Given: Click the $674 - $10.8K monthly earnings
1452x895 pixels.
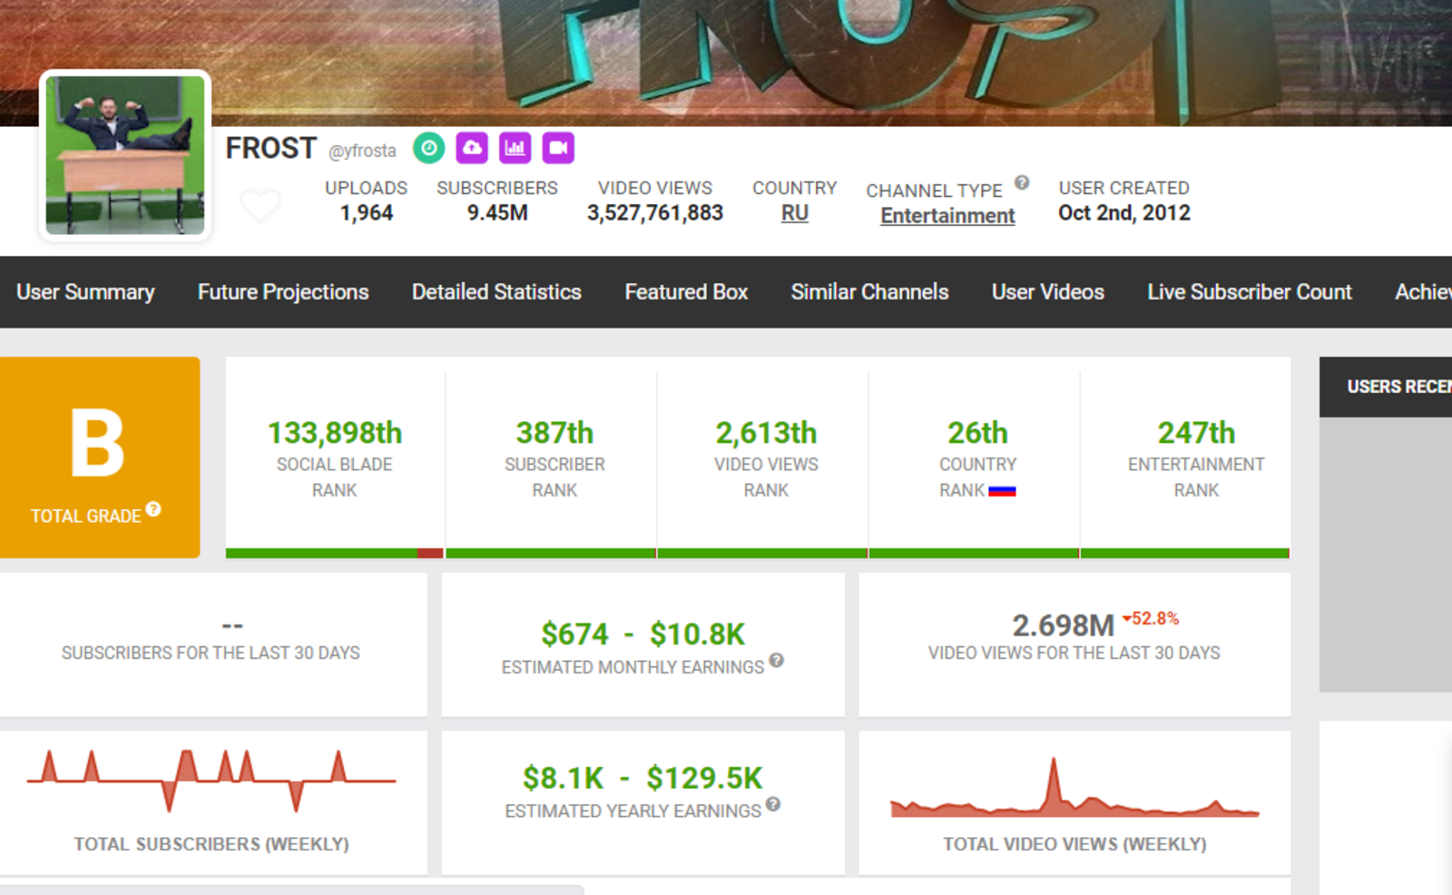Looking at the screenshot, I should pyautogui.click(x=643, y=634).
